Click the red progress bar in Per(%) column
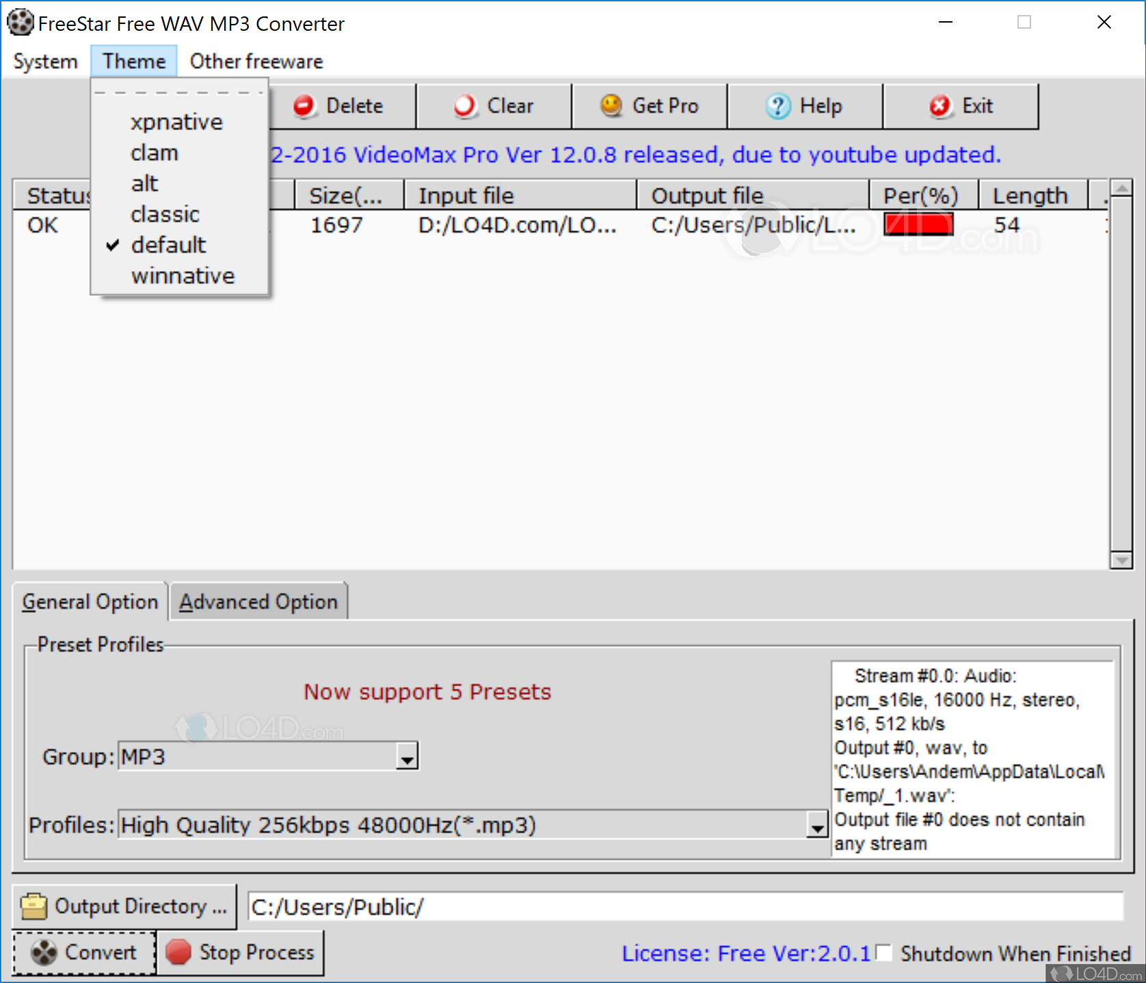Viewport: 1146px width, 983px height. [x=918, y=224]
